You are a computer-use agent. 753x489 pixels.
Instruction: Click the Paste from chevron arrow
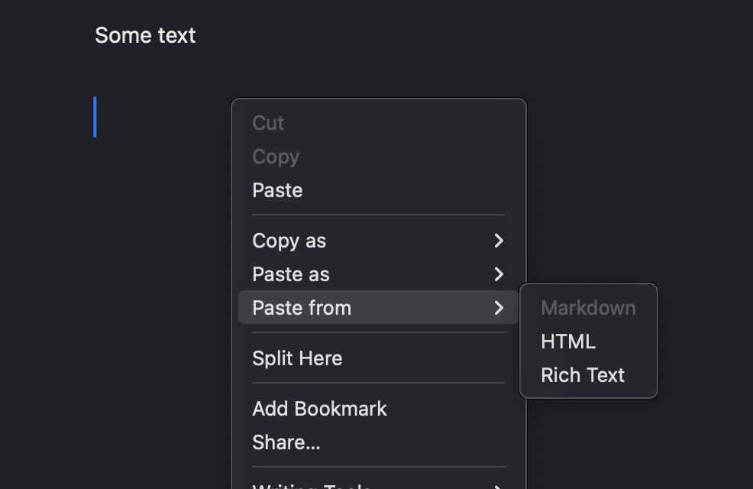(499, 308)
